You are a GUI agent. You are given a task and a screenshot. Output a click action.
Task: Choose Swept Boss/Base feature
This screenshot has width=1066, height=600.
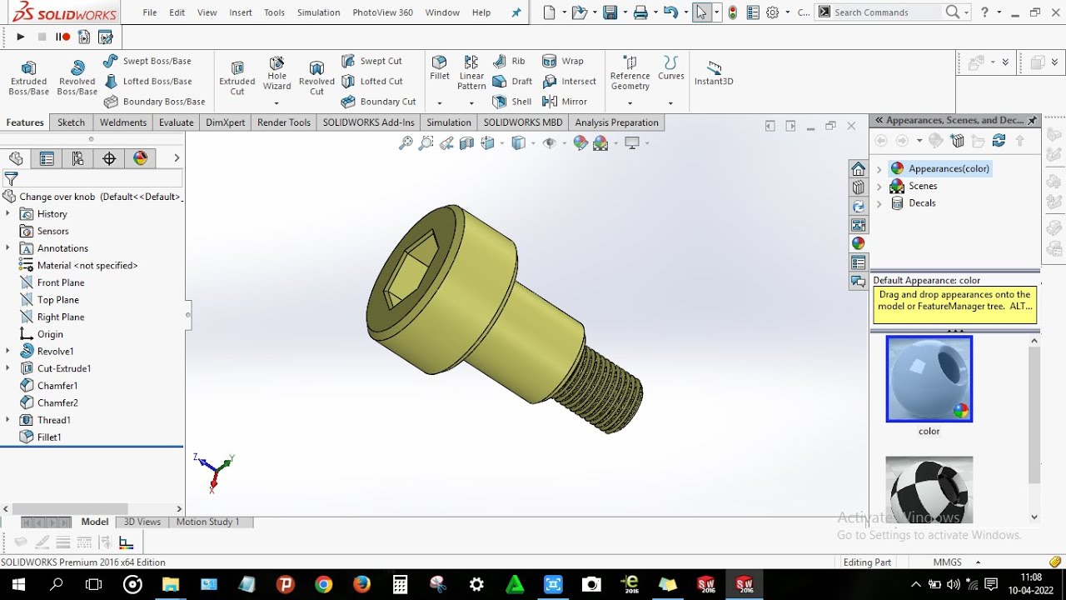(147, 61)
